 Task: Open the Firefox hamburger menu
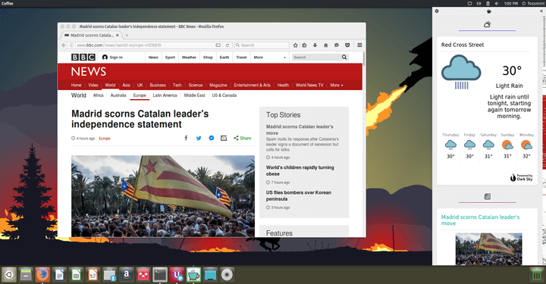[x=359, y=45]
